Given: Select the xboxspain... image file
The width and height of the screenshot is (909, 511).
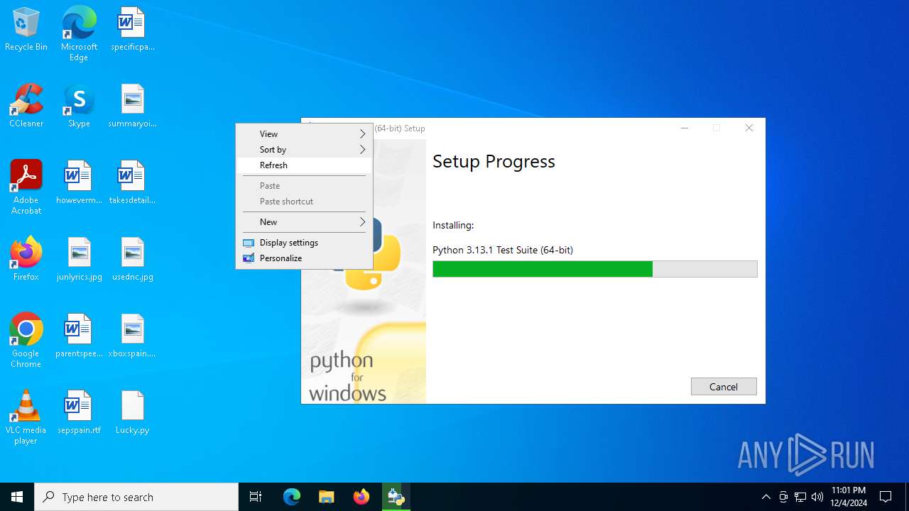Looking at the screenshot, I should click(132, 336).
